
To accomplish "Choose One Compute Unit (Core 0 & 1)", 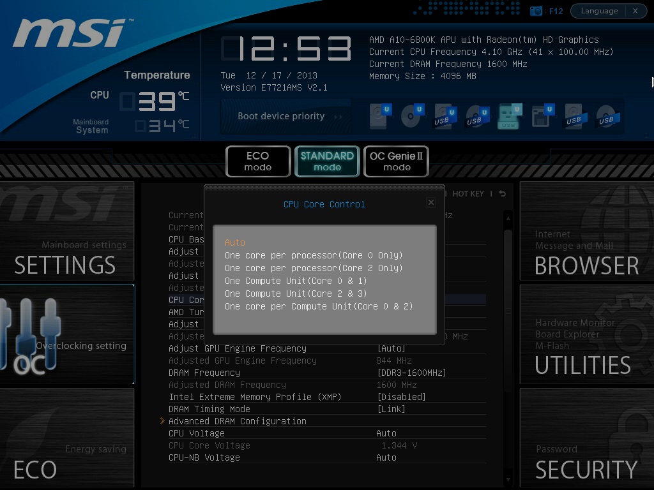I will (x=296, y=281).
